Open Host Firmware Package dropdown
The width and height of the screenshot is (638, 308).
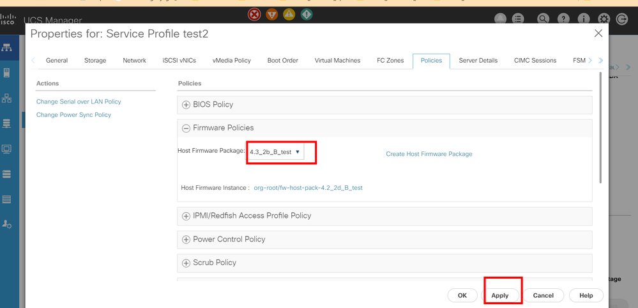(275, 151)
